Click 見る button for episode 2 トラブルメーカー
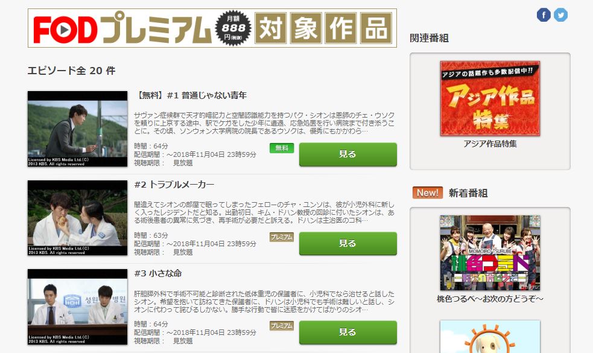This screenshot has height=353, width=593. click(x=348, y=243)
